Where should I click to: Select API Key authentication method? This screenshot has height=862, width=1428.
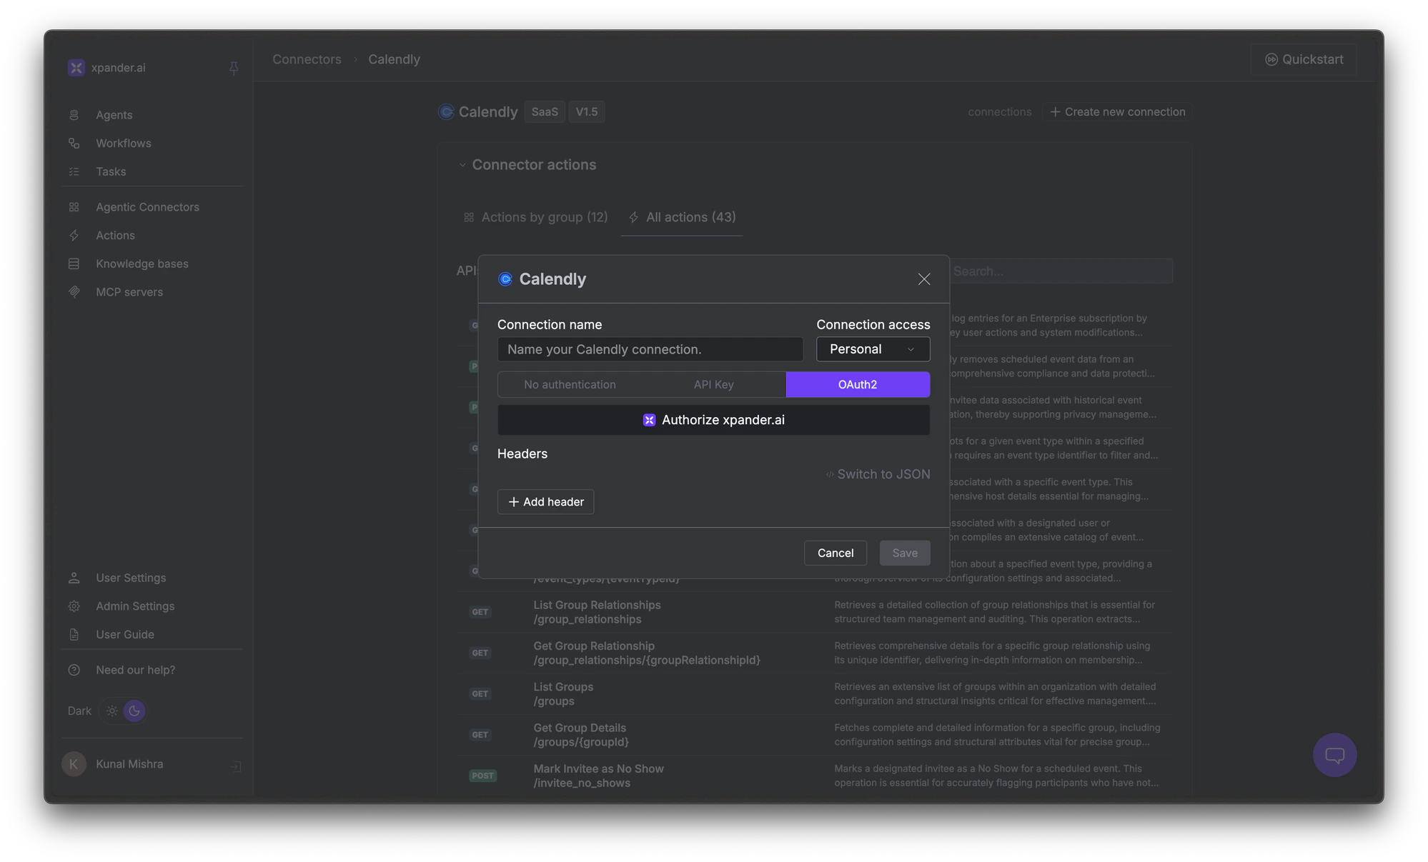pos(713,384)
